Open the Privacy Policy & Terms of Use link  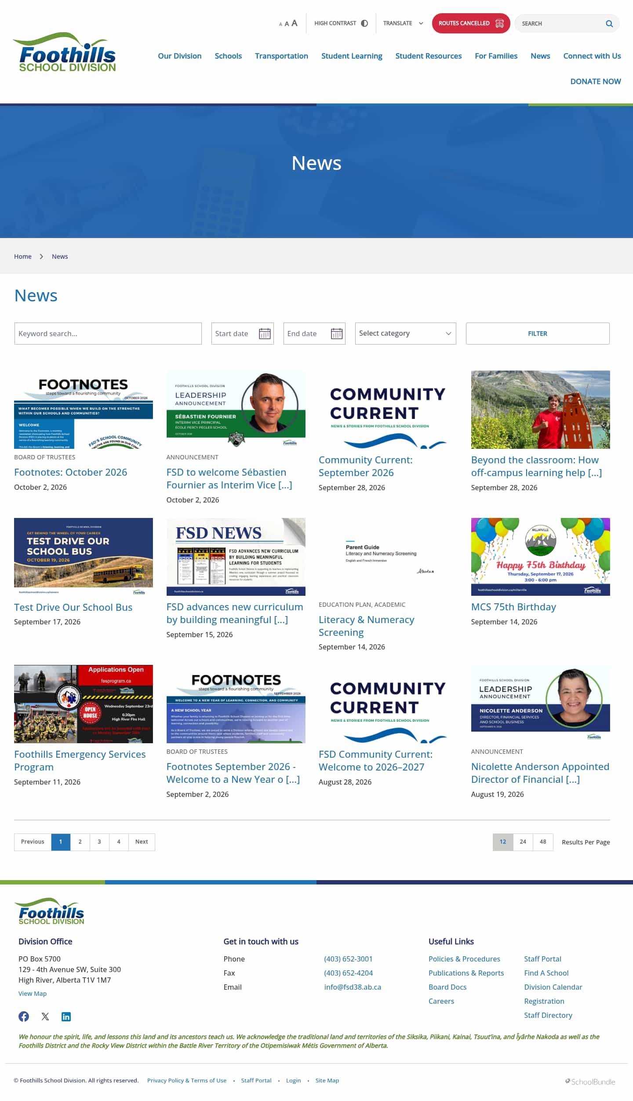187,1080
